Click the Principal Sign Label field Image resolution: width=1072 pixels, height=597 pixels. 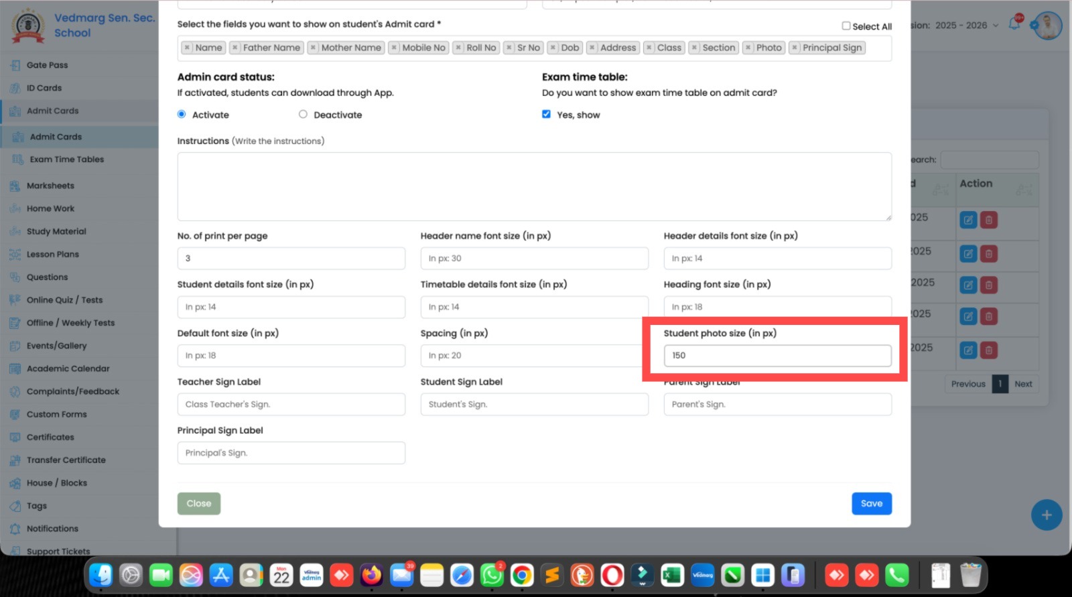point(291,453)
